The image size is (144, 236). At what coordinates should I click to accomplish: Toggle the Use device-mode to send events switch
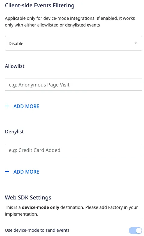point(135,230)
